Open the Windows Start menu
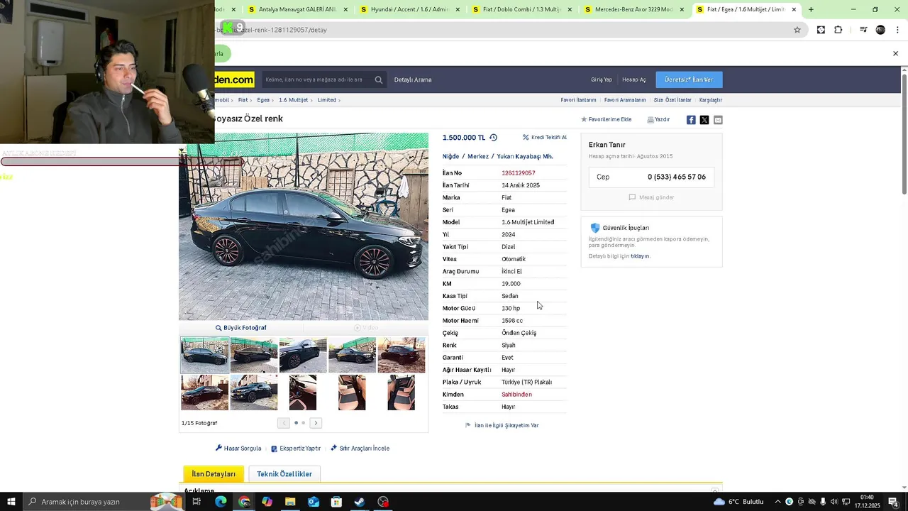 [11, 502]
